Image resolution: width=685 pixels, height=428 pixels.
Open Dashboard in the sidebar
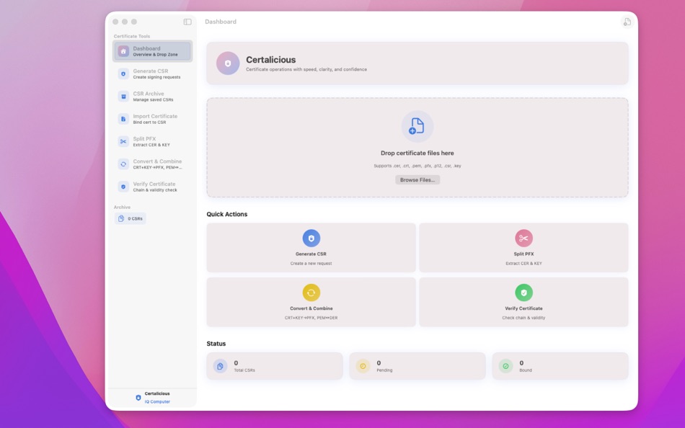click(152, 51)
